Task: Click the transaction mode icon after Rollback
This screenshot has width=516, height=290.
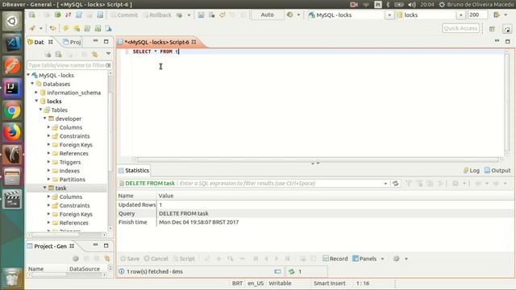Action: click(x=179, y=15)
